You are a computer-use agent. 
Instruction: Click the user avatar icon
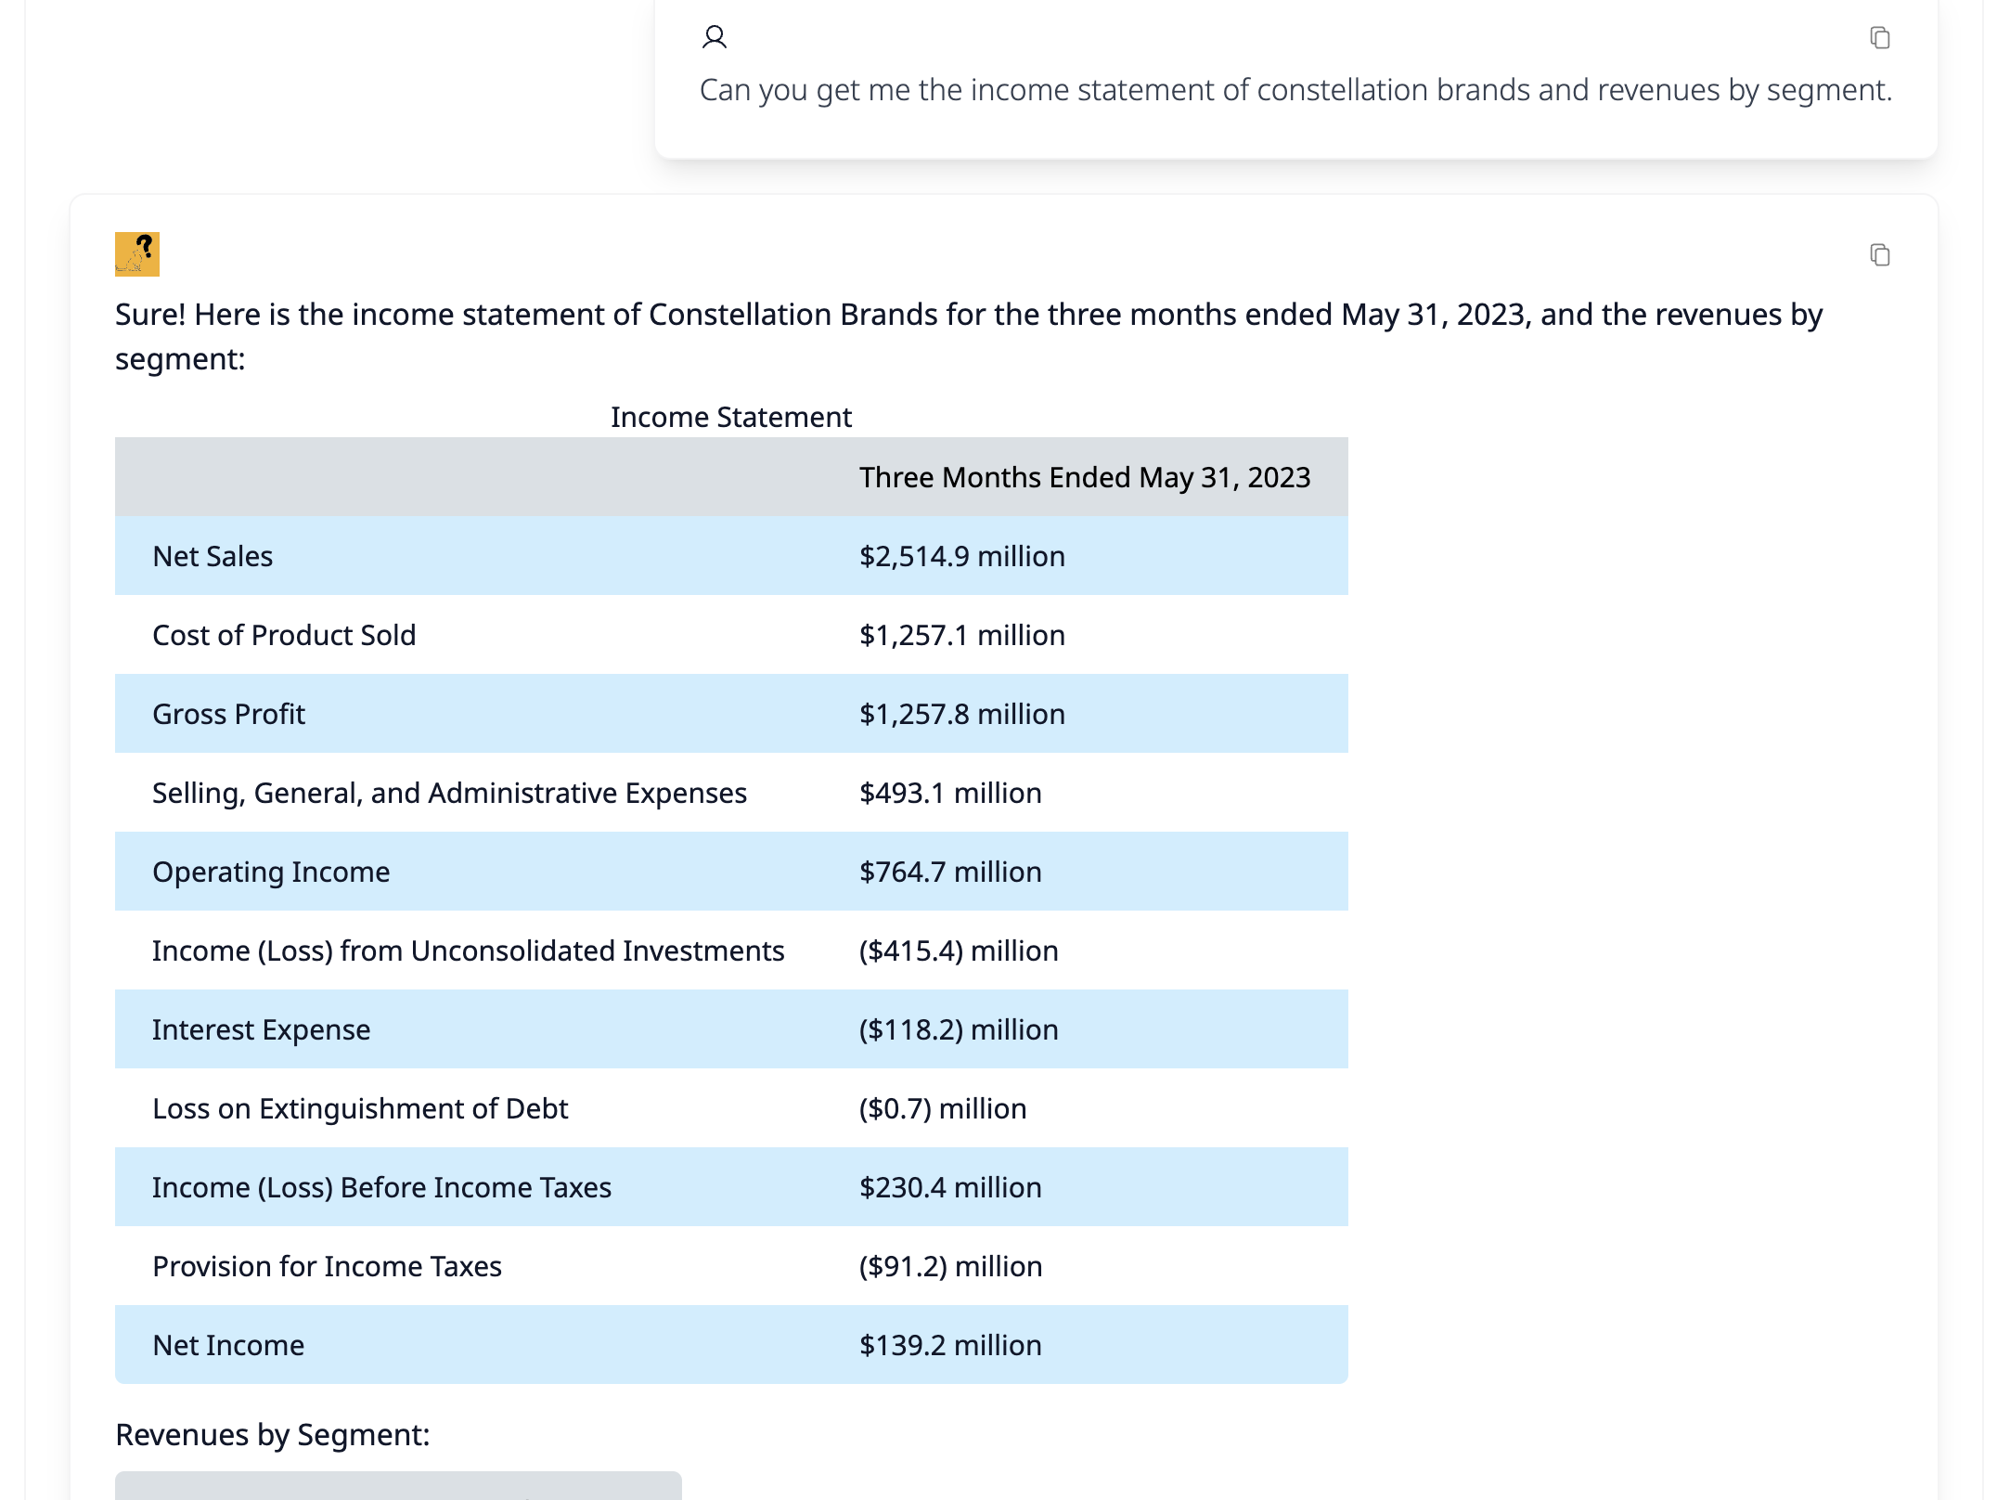click(x=715, y=37)
